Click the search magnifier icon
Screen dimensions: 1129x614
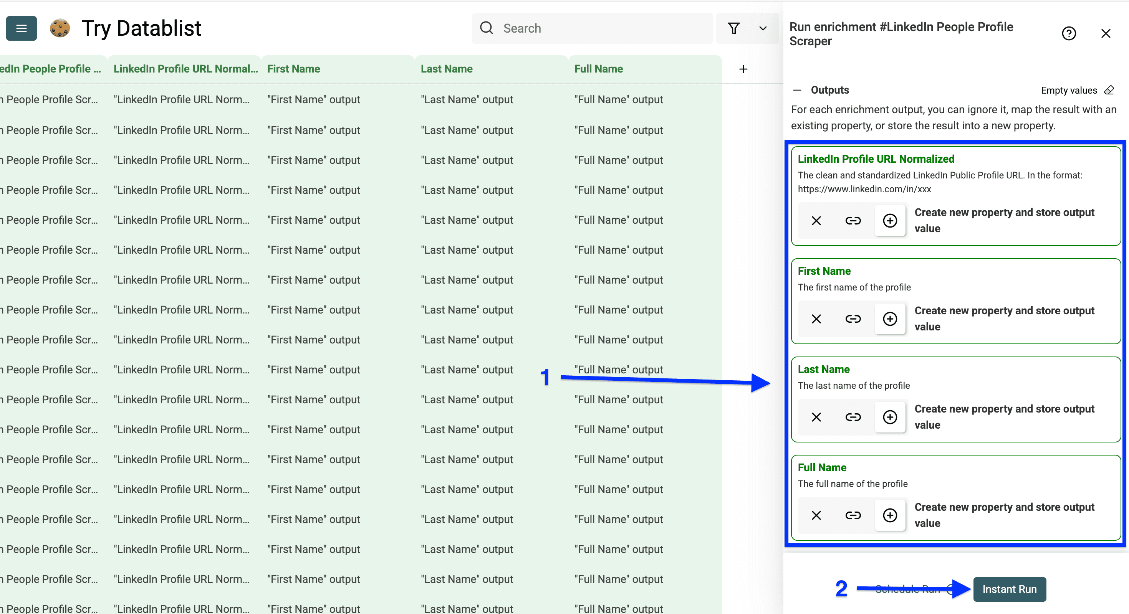[x=487, y=28]
